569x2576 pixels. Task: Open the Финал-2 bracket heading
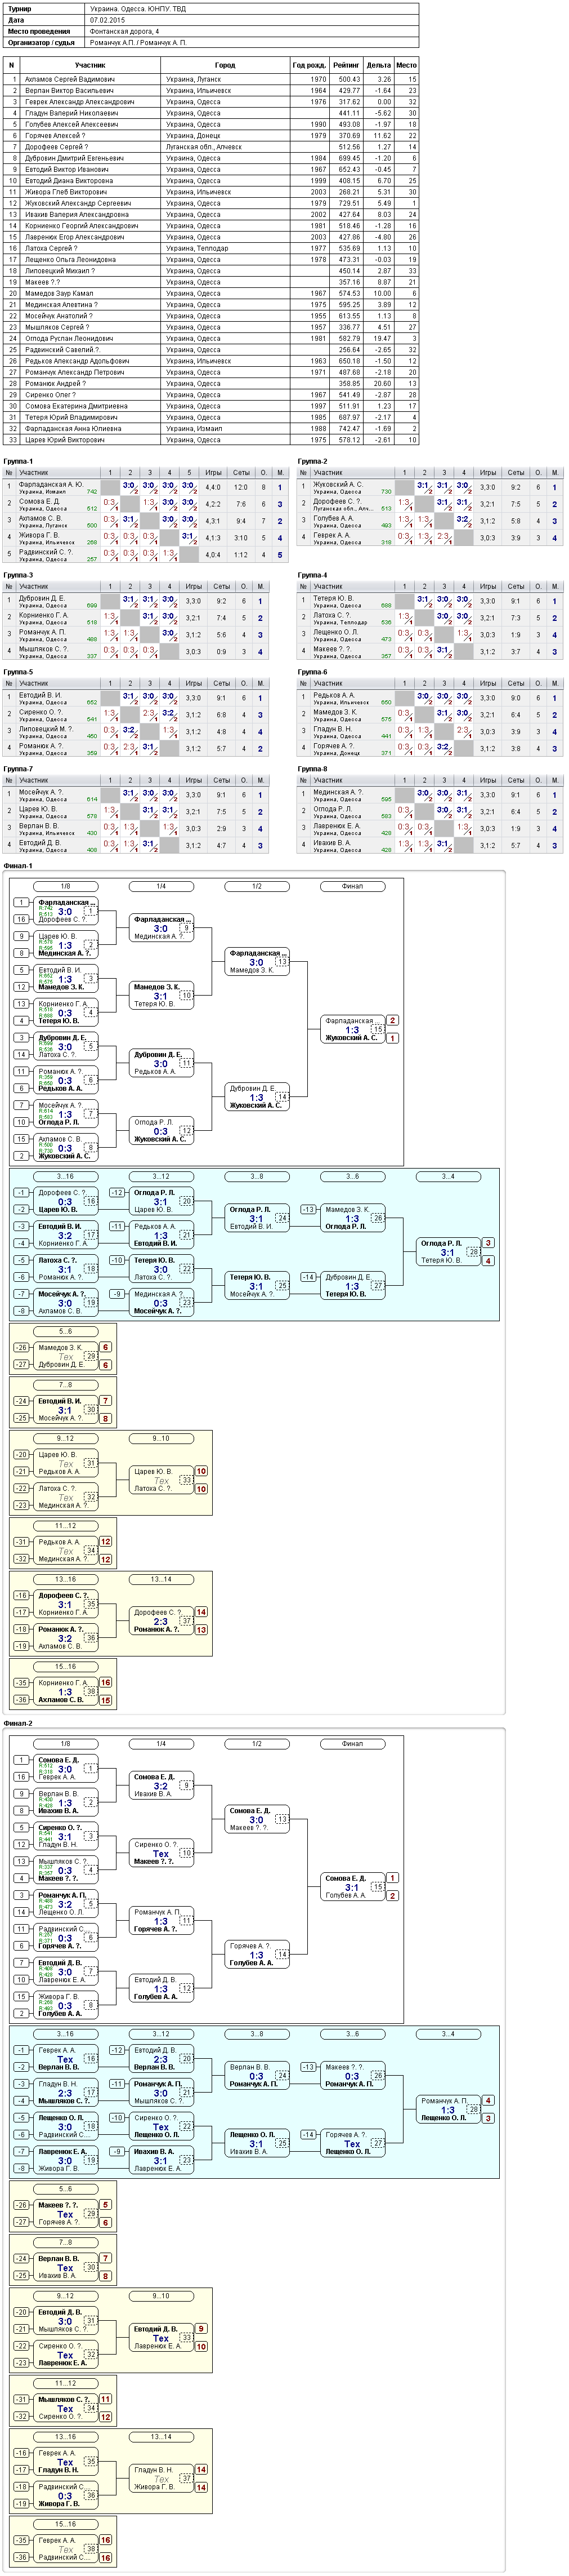tap(18, 1723)
